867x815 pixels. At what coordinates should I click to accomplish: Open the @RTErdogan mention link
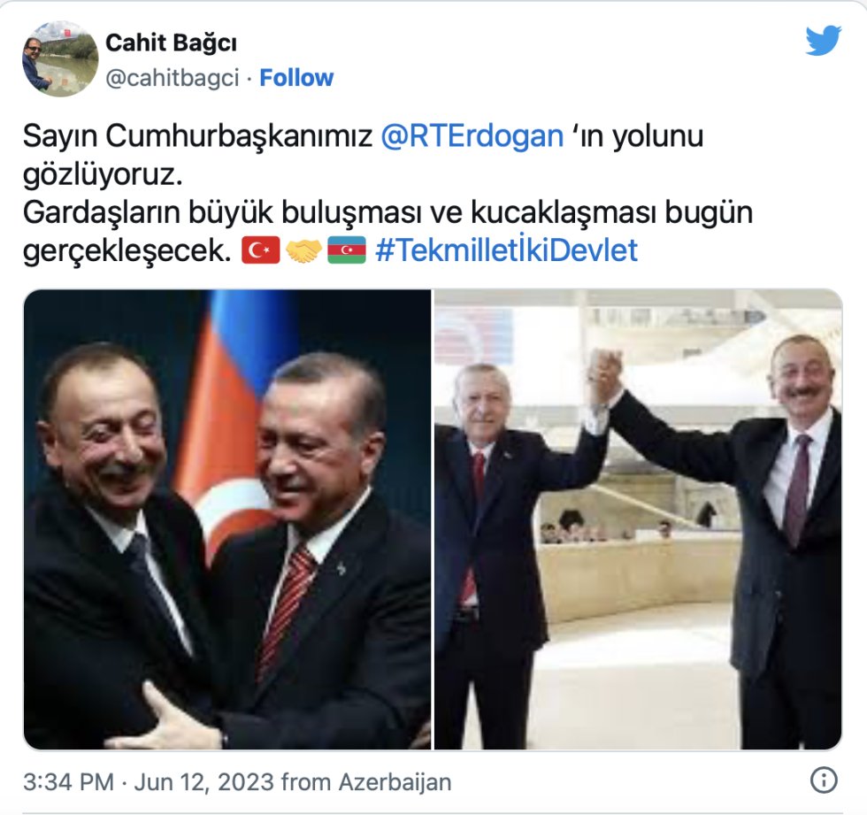[x=472, y=136]
